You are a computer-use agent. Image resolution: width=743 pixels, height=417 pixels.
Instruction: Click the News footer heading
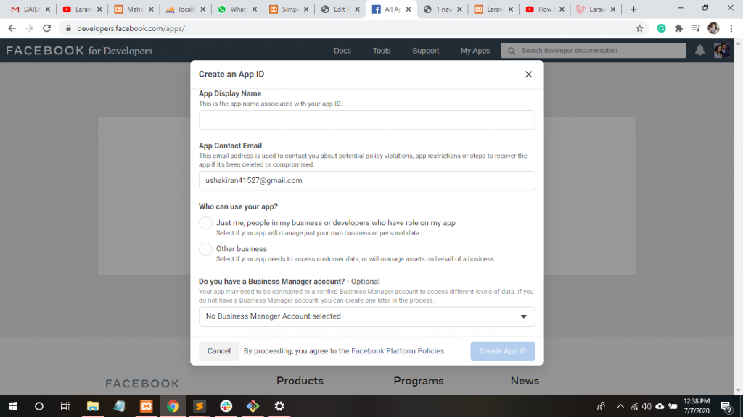tap(525, 381)
